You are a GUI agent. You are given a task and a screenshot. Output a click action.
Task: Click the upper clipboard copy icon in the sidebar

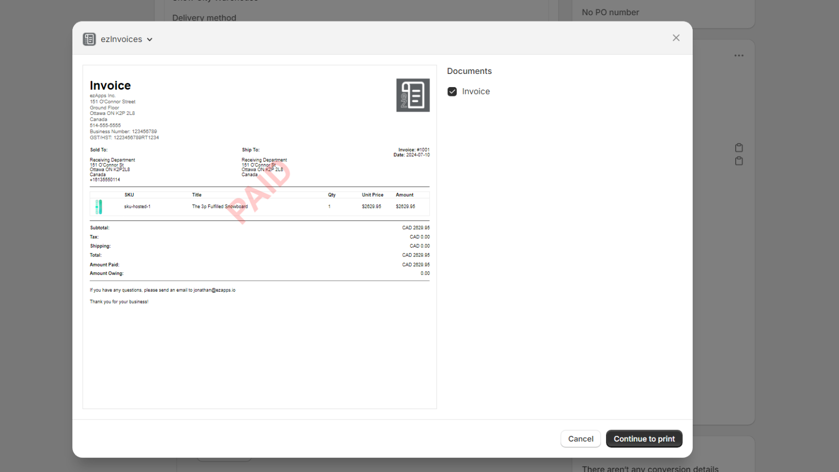pos(739,147)
